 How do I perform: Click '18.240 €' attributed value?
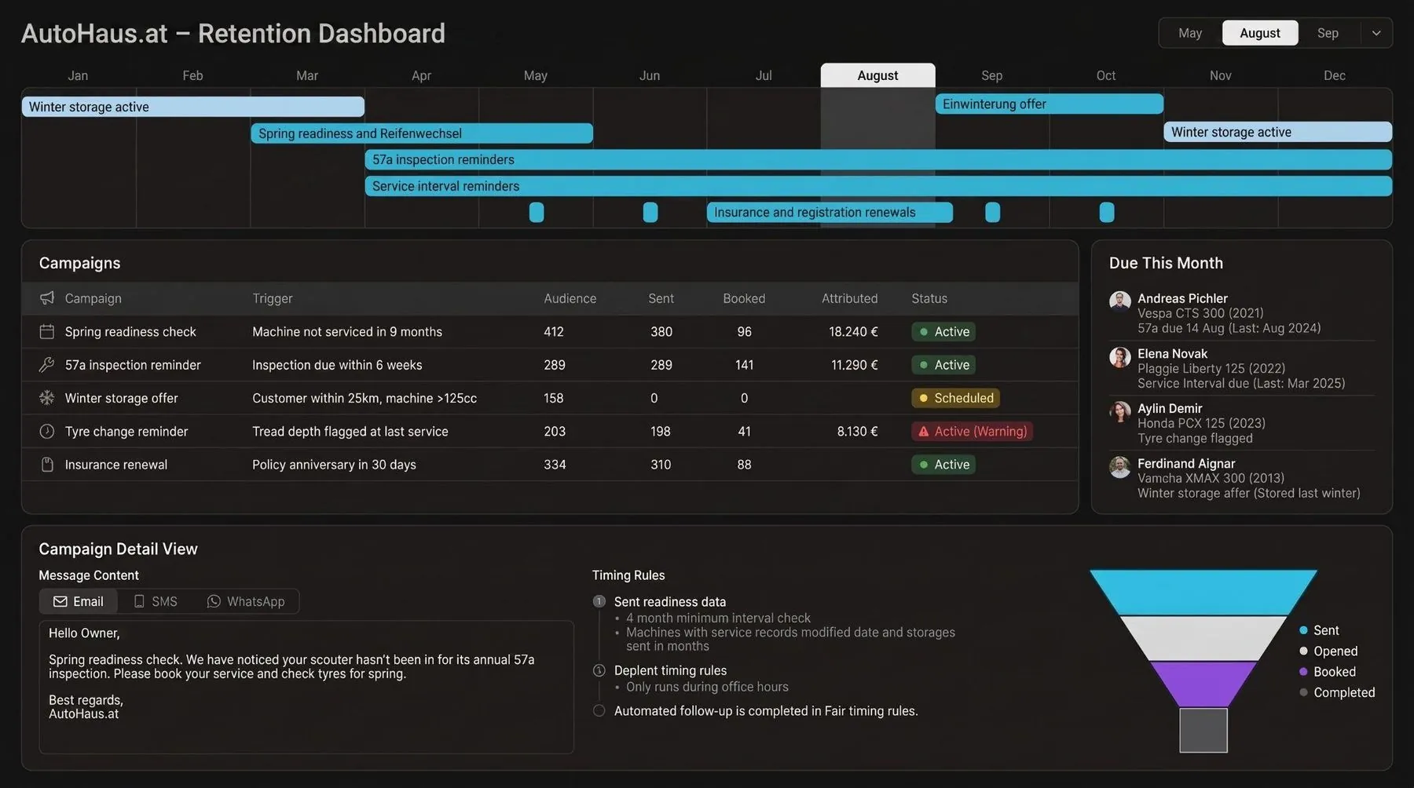coord(853,332)
